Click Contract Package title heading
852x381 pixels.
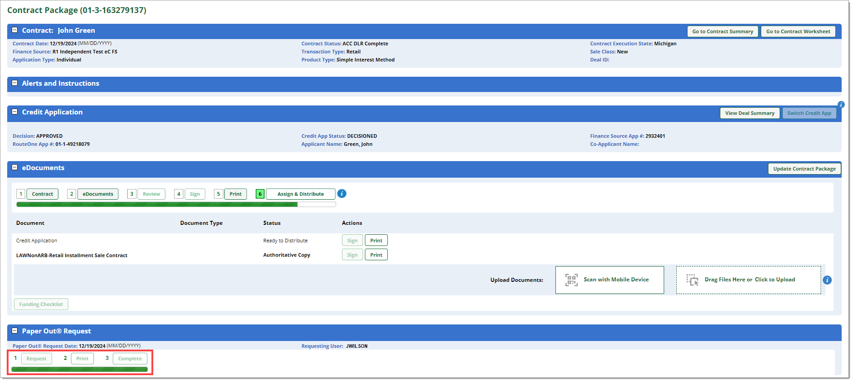[77, 10]
